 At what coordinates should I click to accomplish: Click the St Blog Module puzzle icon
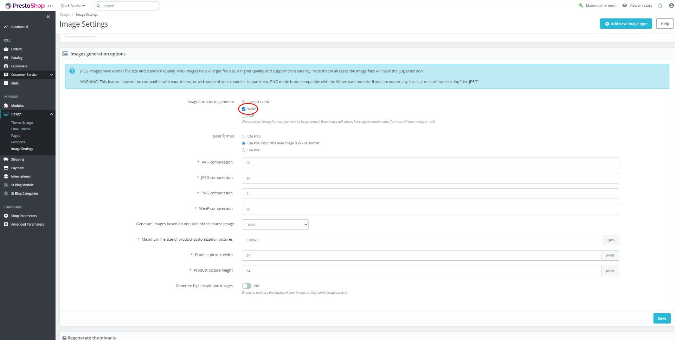pos(6,185)
